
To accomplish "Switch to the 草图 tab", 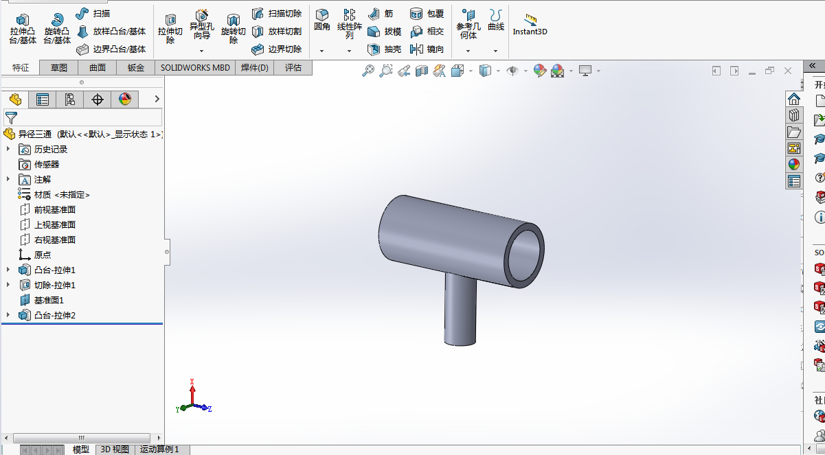I will [59, 67].
